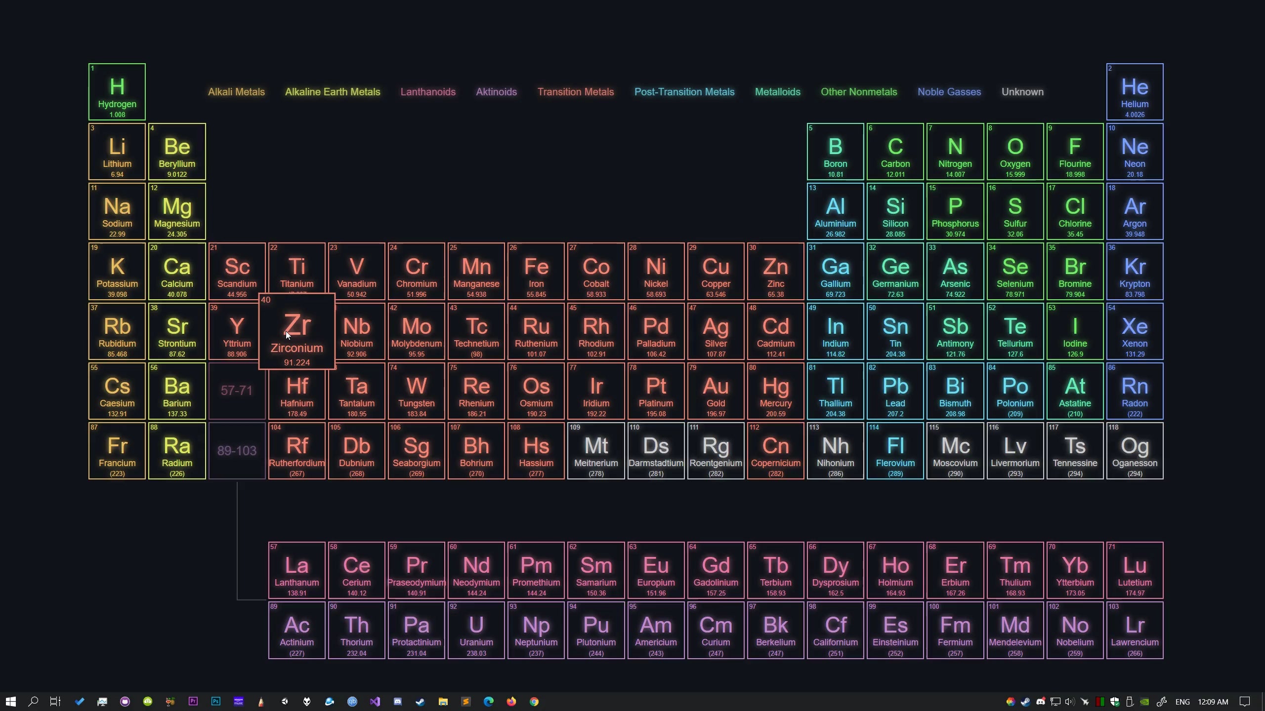Open Photoshop from the taskbar

click(215, 701)
